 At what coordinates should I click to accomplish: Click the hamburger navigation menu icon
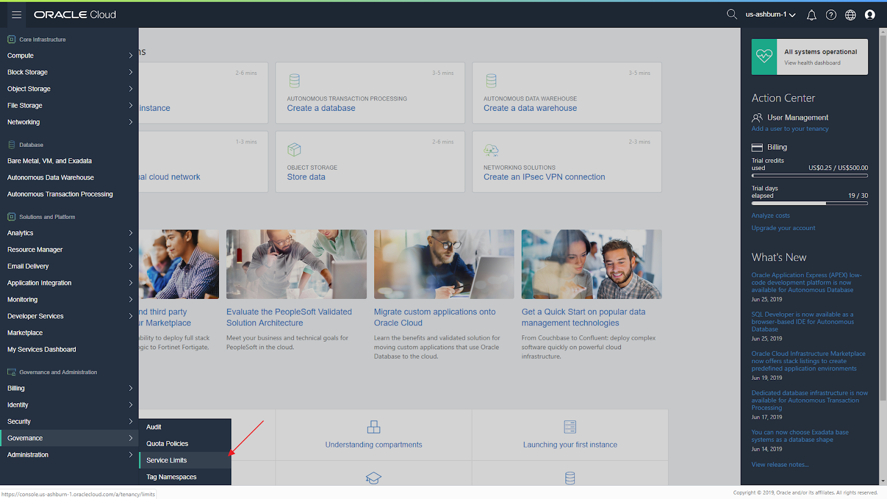(x=17, y=15)
